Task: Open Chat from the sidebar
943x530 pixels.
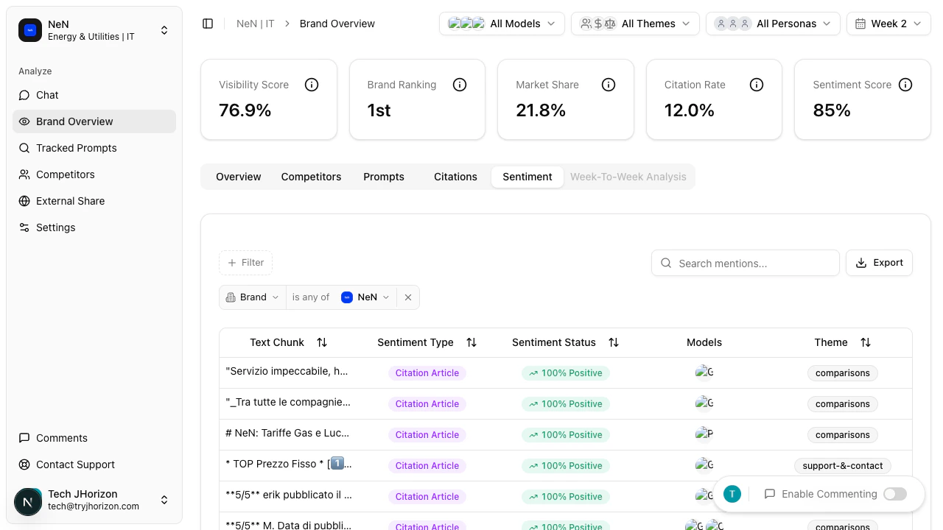Action: 46,95
